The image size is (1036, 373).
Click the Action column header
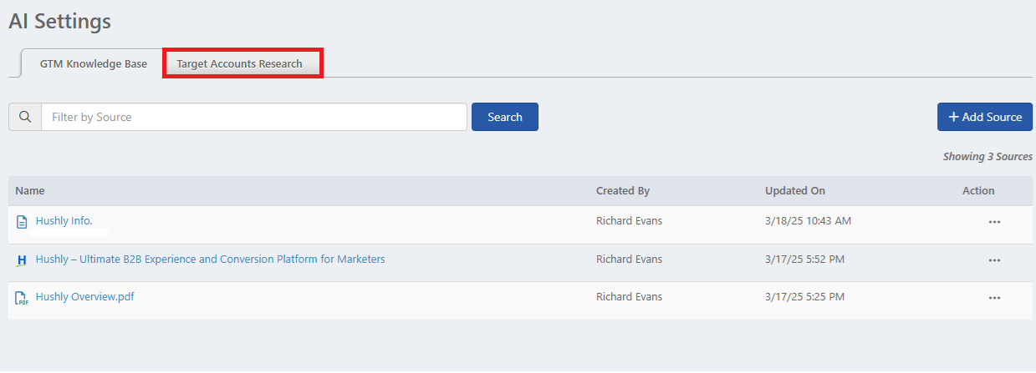[x=978, y=191]
